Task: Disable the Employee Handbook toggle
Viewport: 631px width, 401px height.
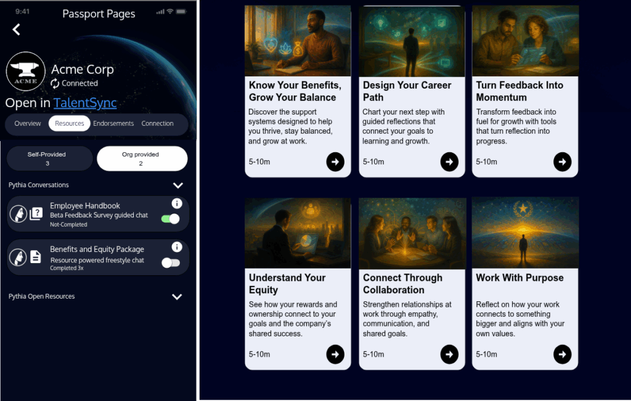Action: 170,219
